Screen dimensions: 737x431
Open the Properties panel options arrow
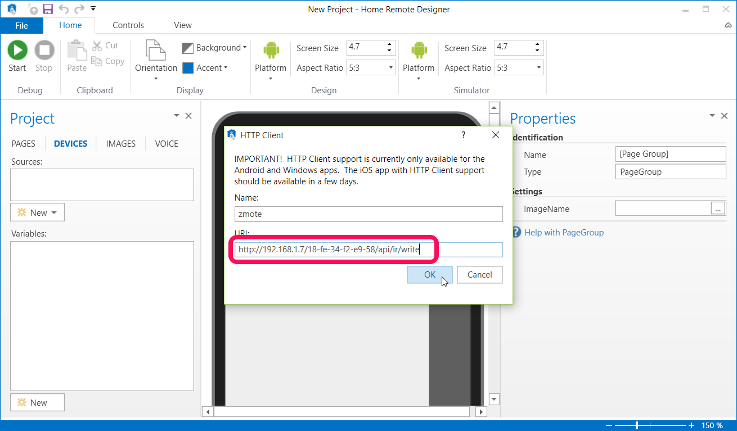pyautogui.click(x=713, y=115)
